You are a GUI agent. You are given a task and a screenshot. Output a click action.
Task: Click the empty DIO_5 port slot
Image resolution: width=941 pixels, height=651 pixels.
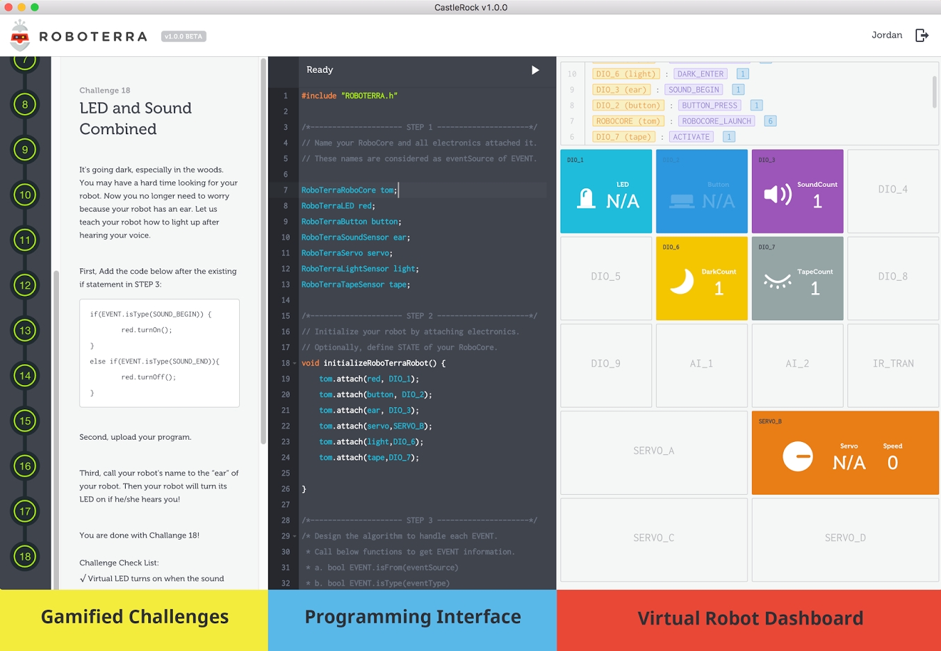point(606,279)
